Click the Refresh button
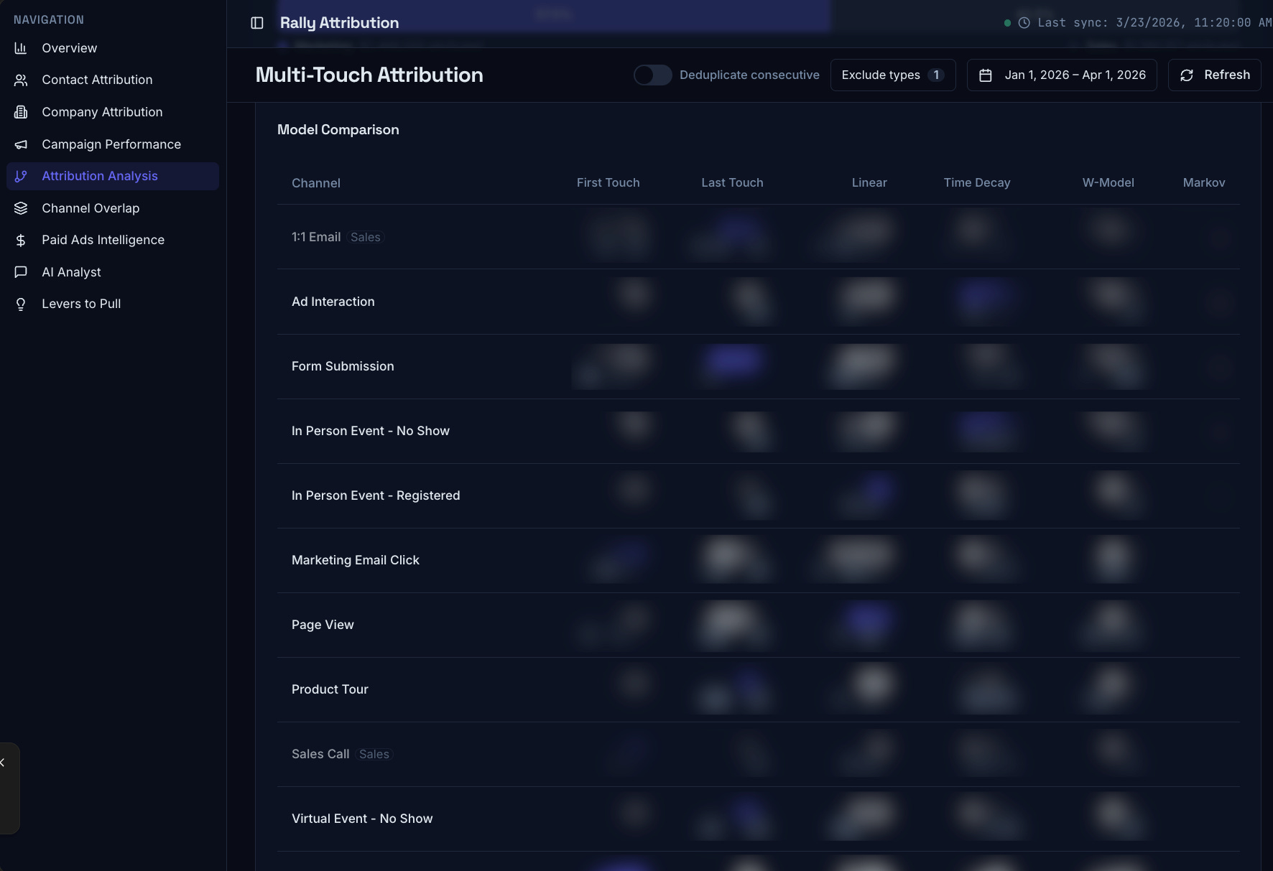Viewport: 1273px width, 871px height. tap(1214, 75)
